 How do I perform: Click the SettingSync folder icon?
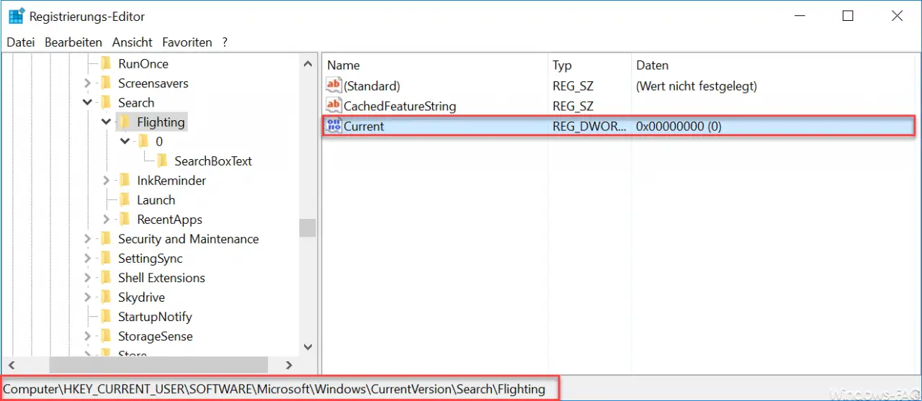coord(106,258)
